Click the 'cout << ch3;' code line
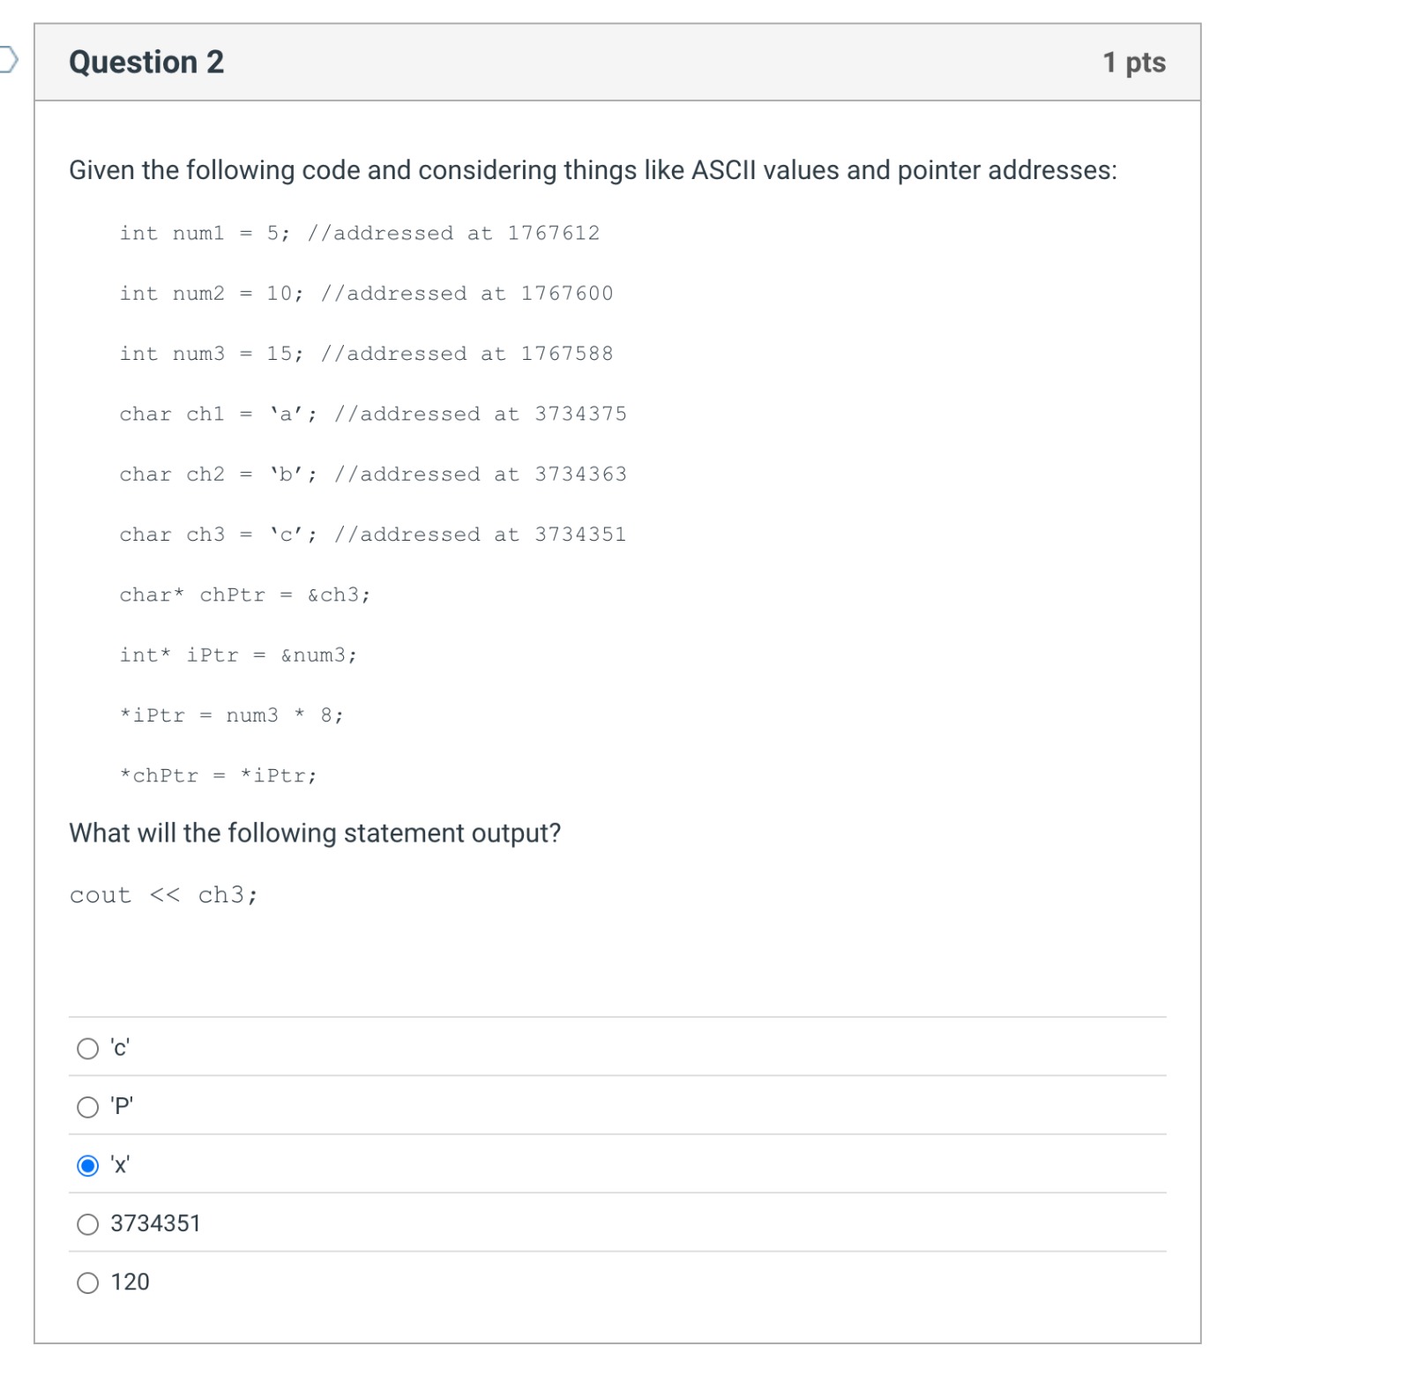 164,895
